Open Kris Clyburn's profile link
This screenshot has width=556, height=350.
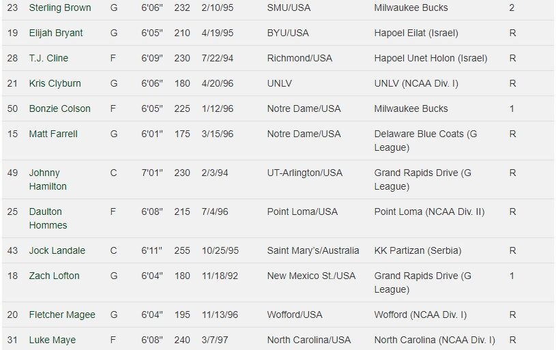55,83
